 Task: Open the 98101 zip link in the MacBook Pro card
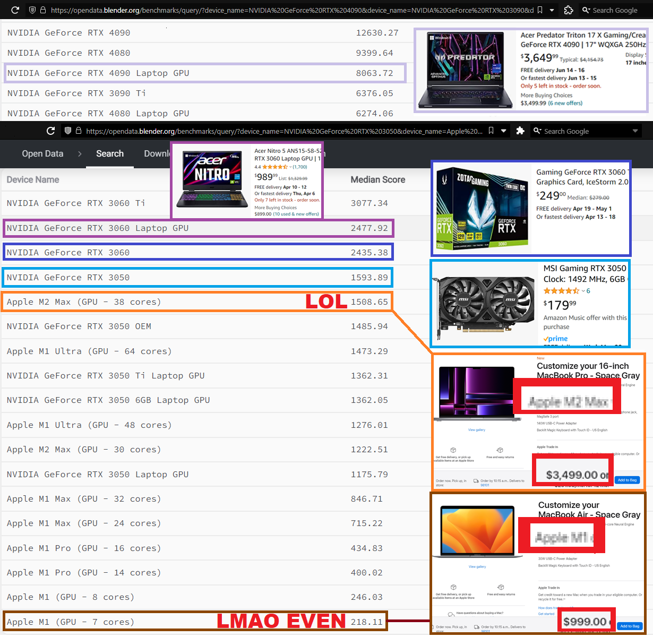click(x=485, y=485)
